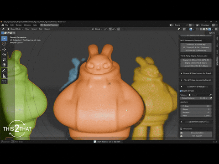Choose the Sigma 18-35mm lens preset
The width and height of the screenshot is (219, 164).
click(196, 60)
